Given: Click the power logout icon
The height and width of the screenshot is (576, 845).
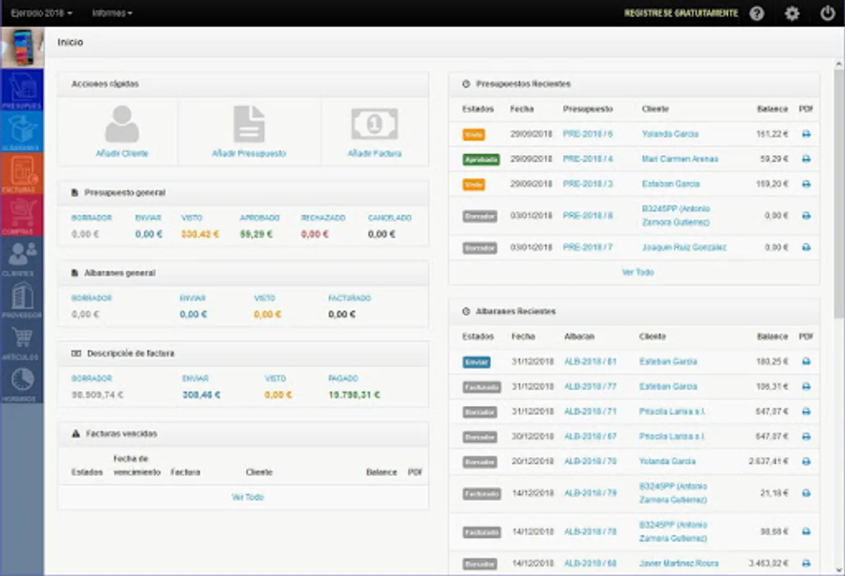Looking at the screenshot, I should coord(827,13).
